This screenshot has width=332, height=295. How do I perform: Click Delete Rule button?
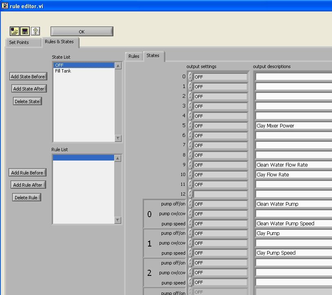[x=26, y=198]
